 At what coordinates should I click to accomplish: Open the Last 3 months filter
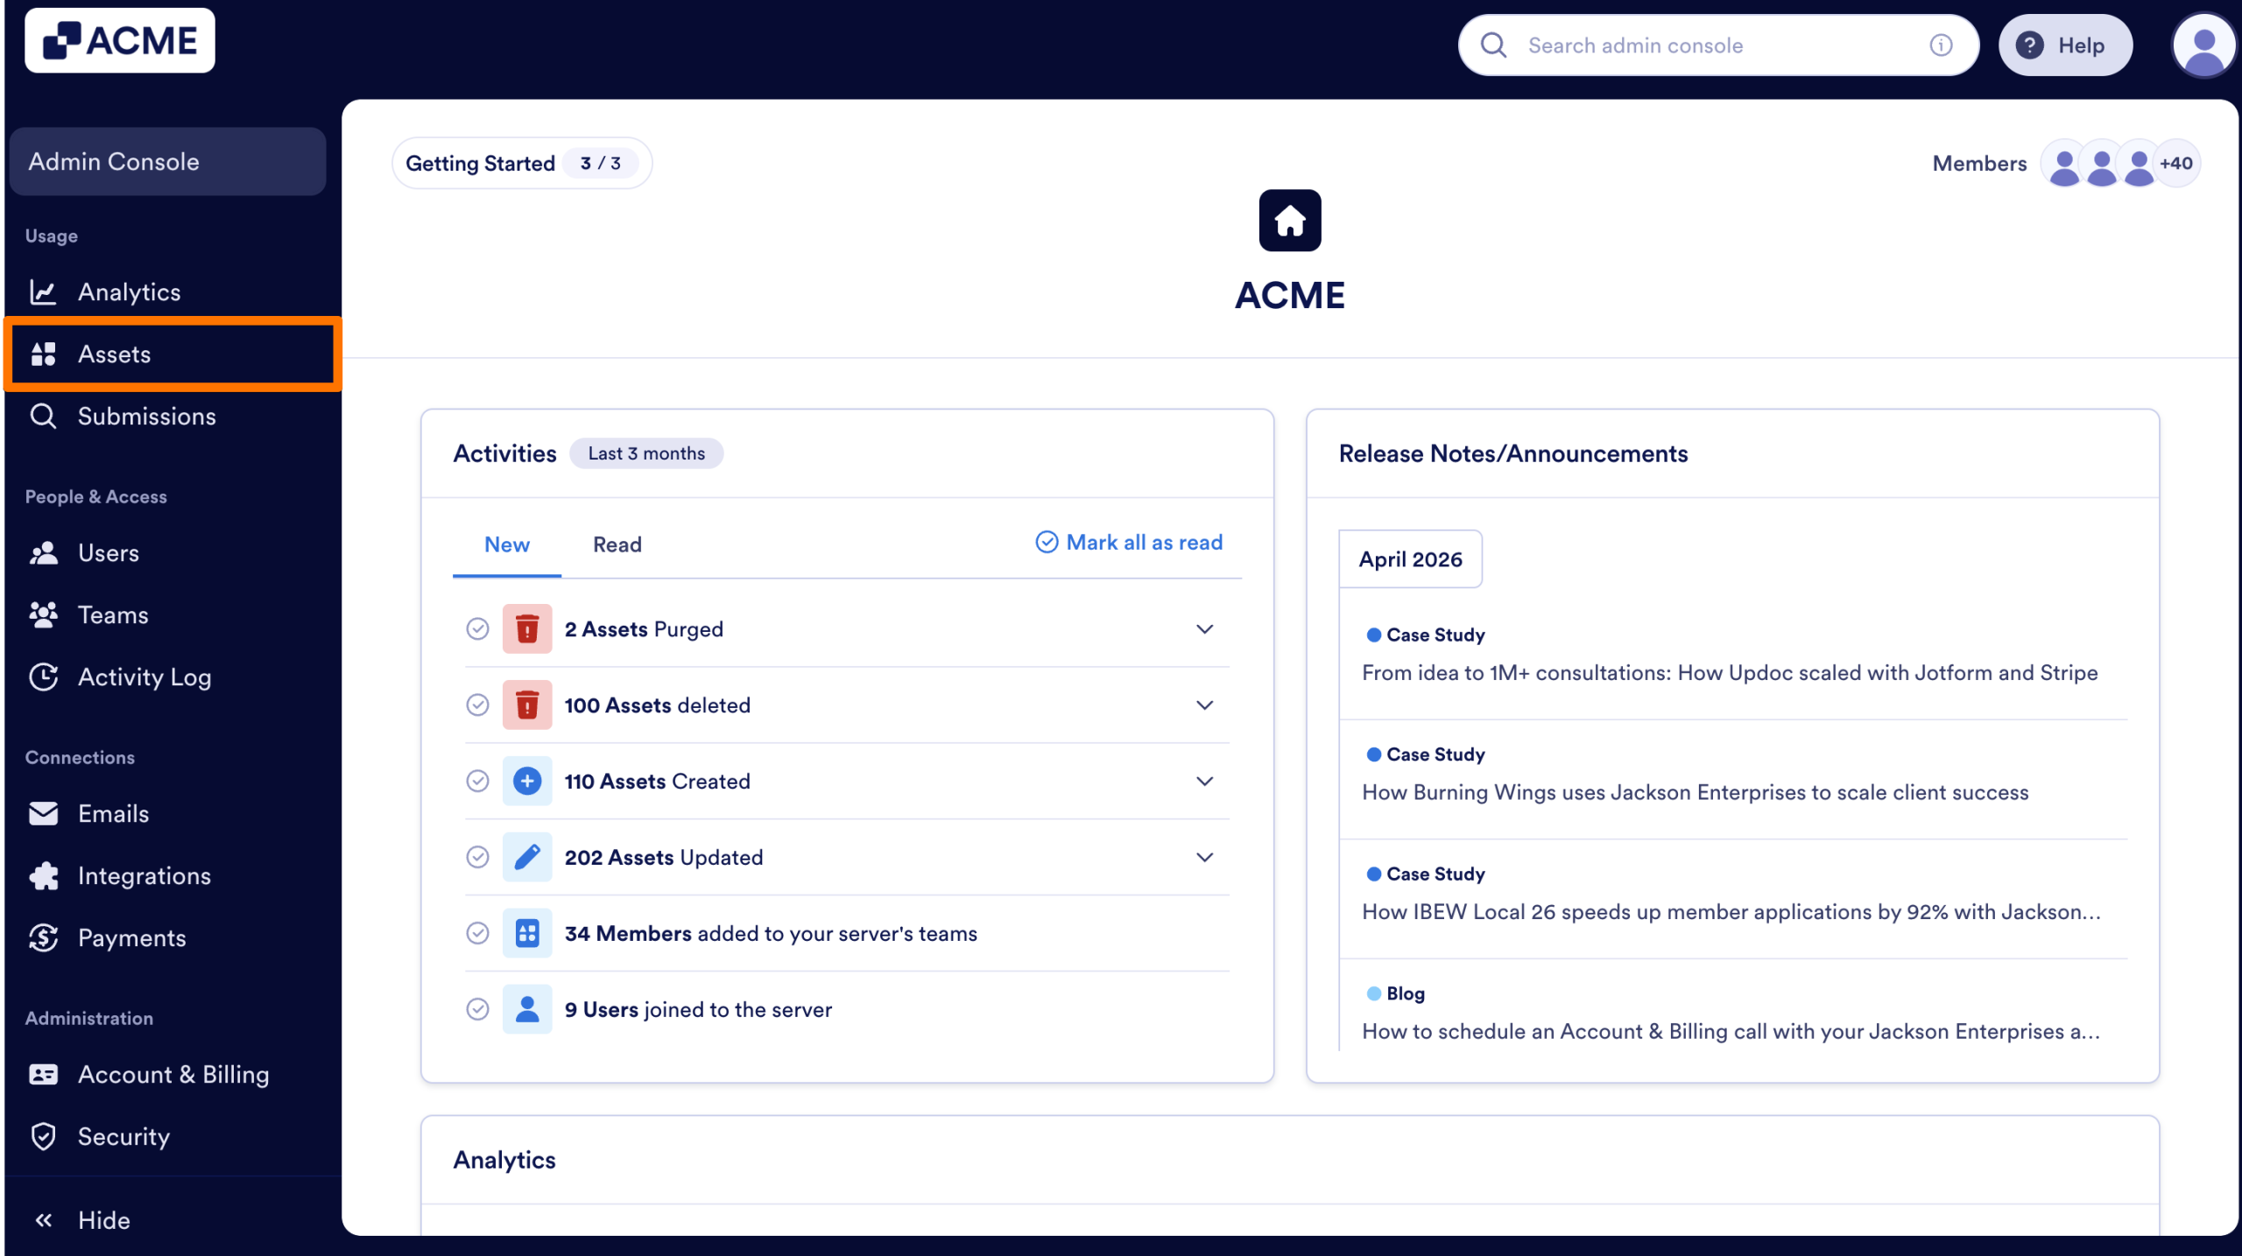tap(646, 453)
